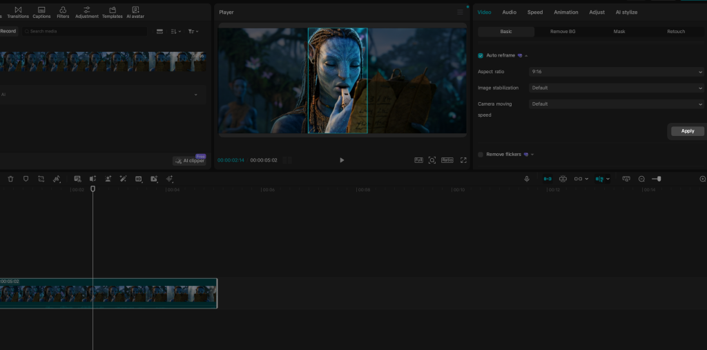The width and height of the screenshot is (707, 350).
Task: Select the Basic sub-tab
Action: point(506,32)
